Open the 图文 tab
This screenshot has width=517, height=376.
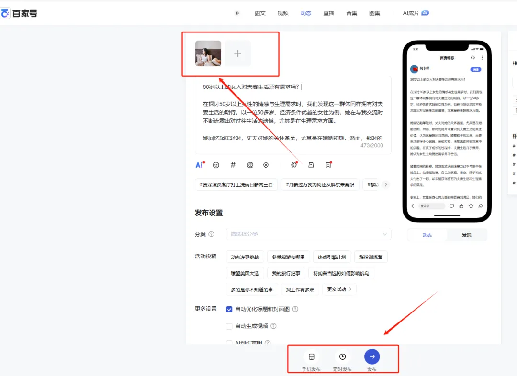tap(260, 13)
